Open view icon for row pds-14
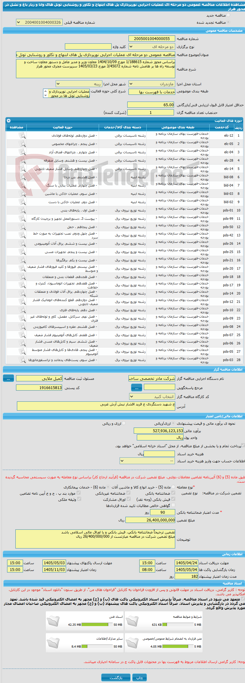This screenshot has height=683, width=245. click(x=22, y=293)
